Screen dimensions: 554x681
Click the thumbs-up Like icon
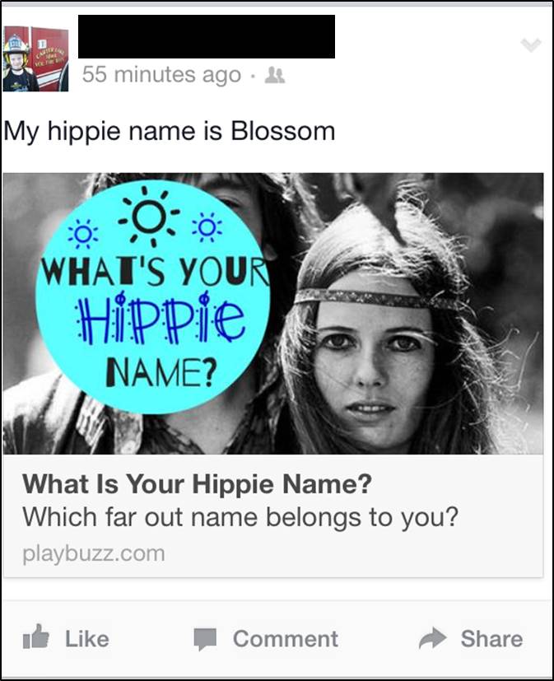click(x=35, y=637)
